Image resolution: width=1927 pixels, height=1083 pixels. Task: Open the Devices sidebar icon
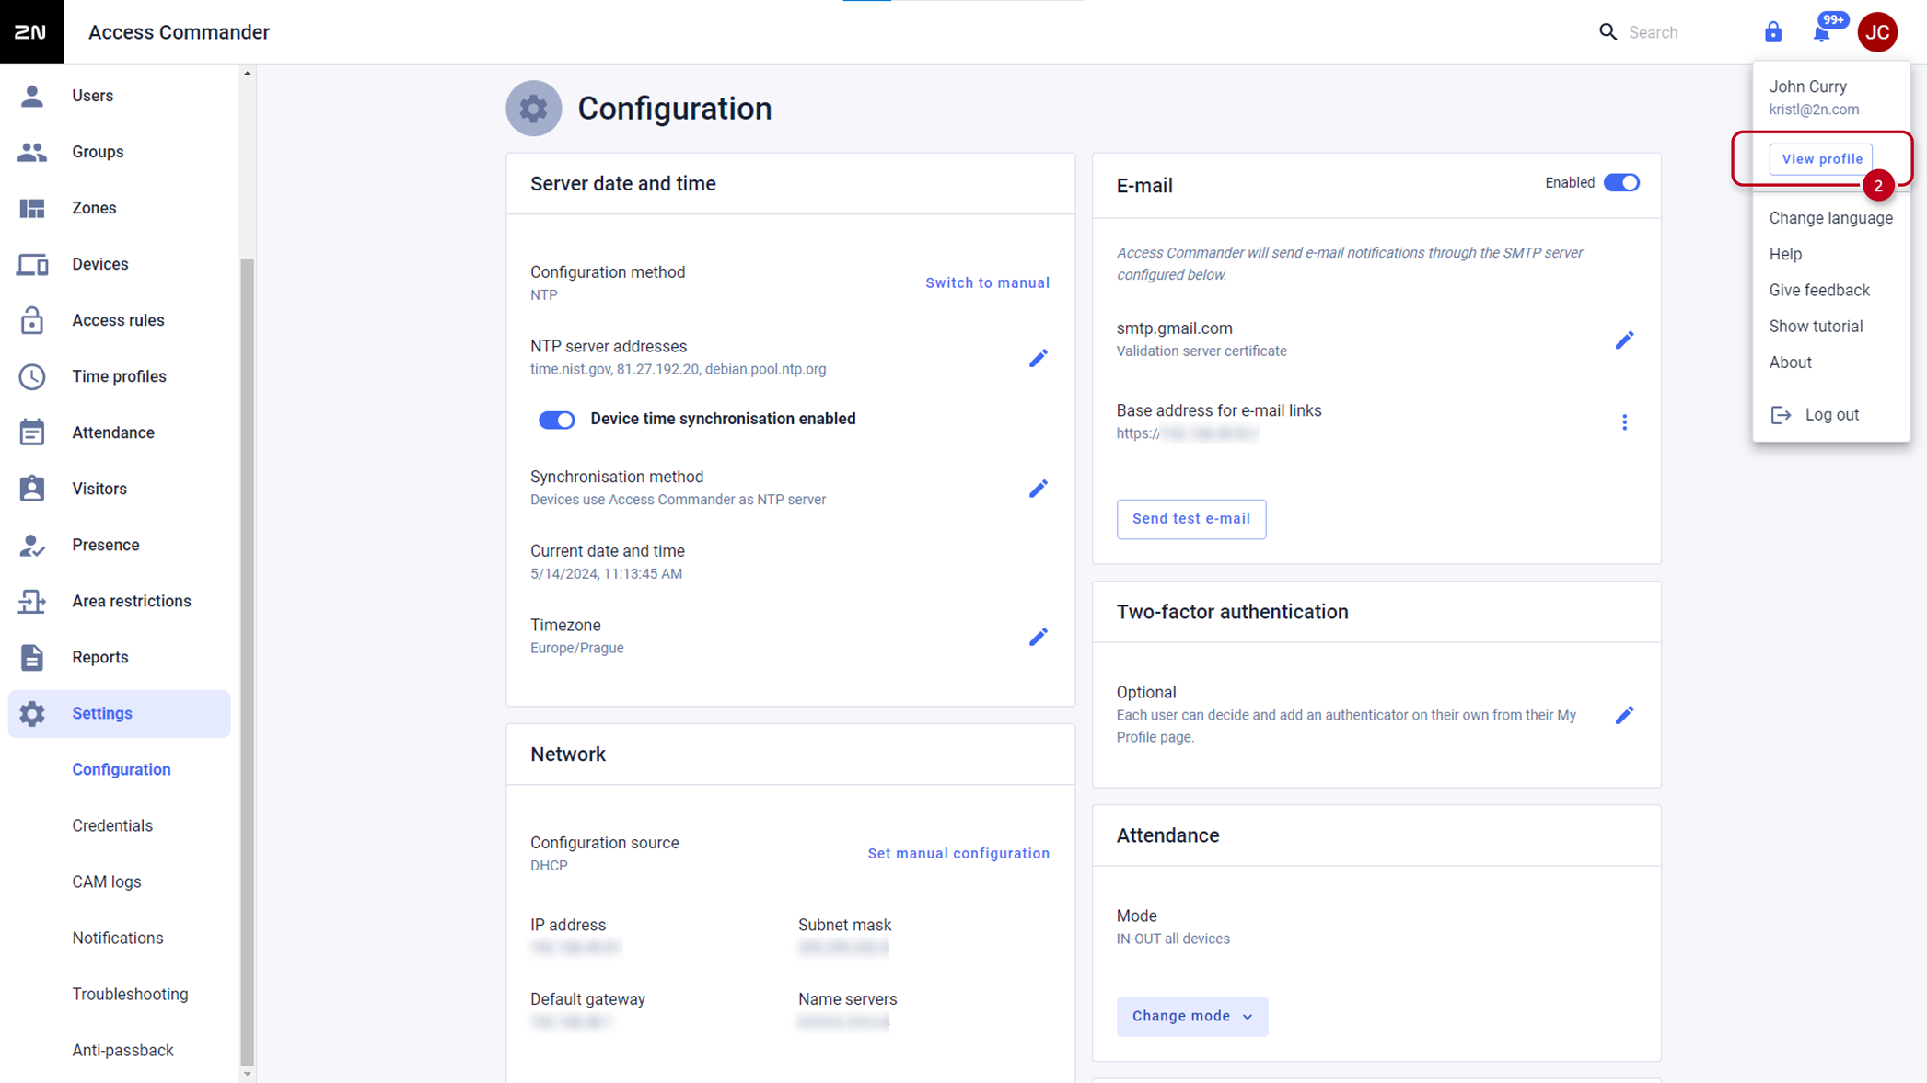point(32,264)
